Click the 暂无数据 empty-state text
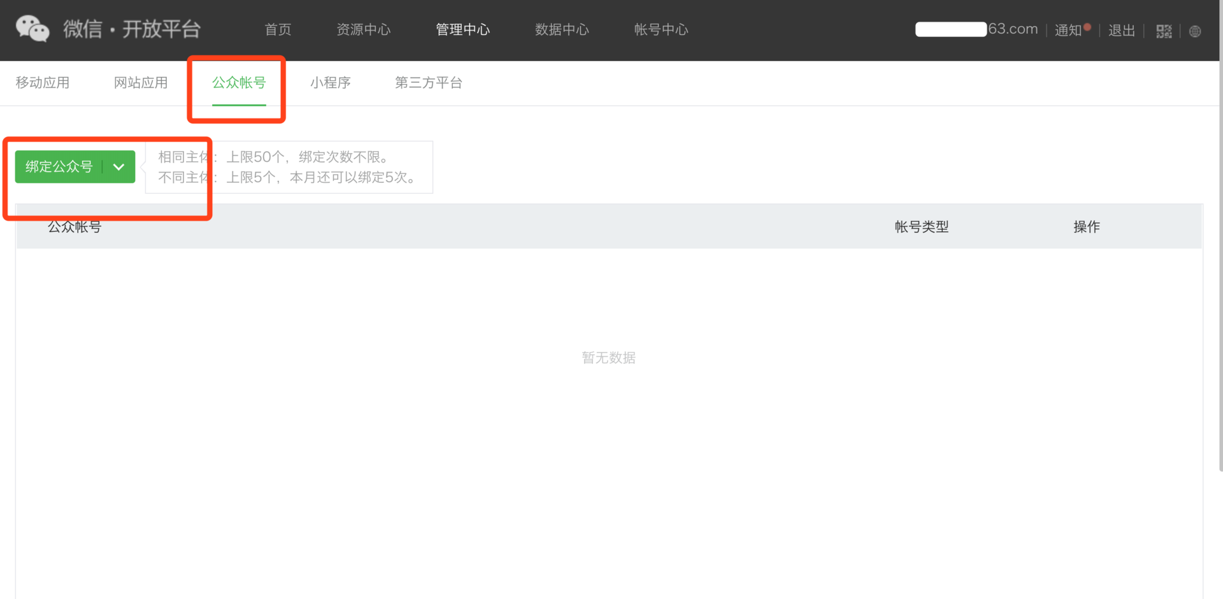 pyautogui.click(x=609, y=358)
